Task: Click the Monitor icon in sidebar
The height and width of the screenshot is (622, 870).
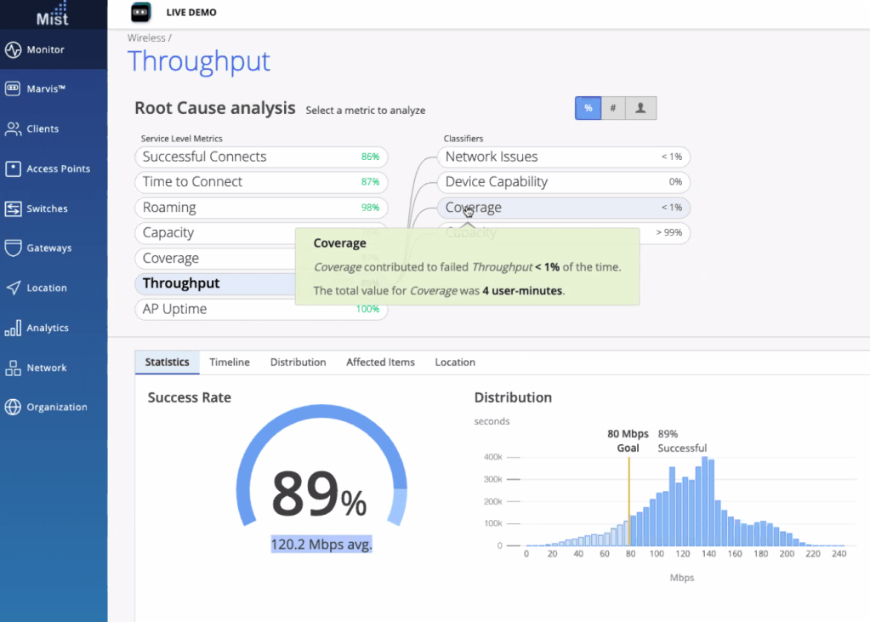Action: [x=13, y=50]
